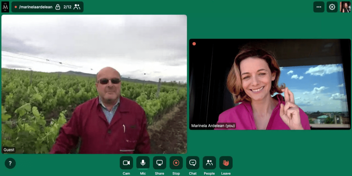Select the Guest video tile

[94, 84]
